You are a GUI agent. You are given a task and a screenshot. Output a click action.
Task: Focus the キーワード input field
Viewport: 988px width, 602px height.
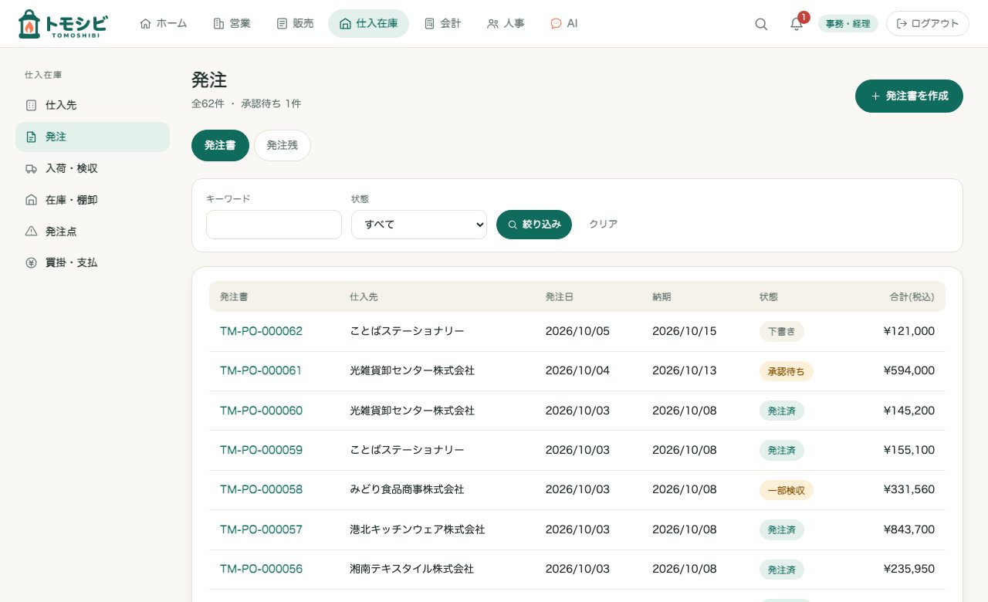point(274,225)
